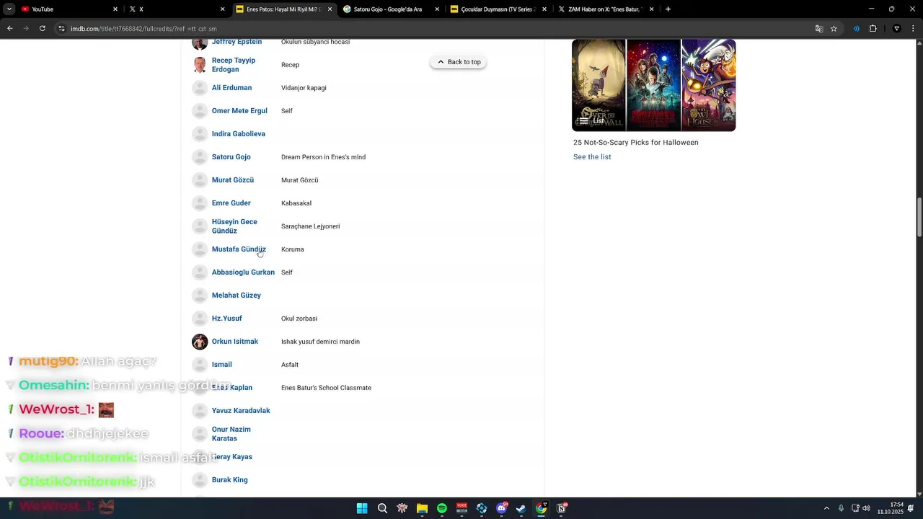
Task: Open Spotify from the taskbar
Action: coord(442,508)
